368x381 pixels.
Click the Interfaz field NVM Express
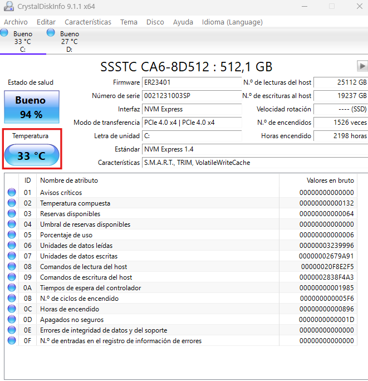(x=192, y=109)
